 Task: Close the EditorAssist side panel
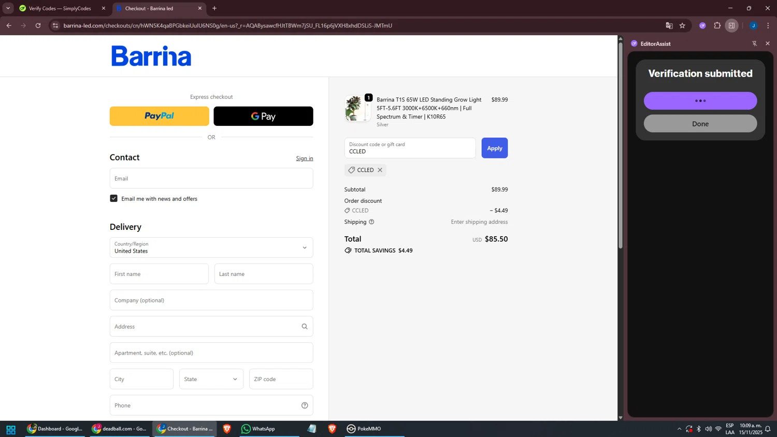pos(768,43)
